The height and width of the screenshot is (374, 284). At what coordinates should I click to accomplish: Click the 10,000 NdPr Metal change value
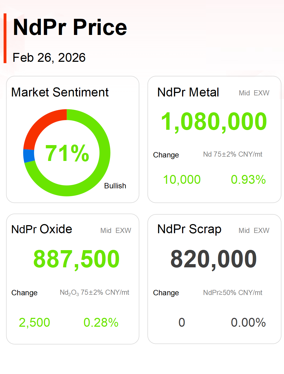[x=182, y=179]
